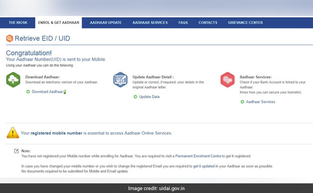This screenshot has height=193, width=313.
Task: Follow the 'get it updated' link
Action: [204, 166]
